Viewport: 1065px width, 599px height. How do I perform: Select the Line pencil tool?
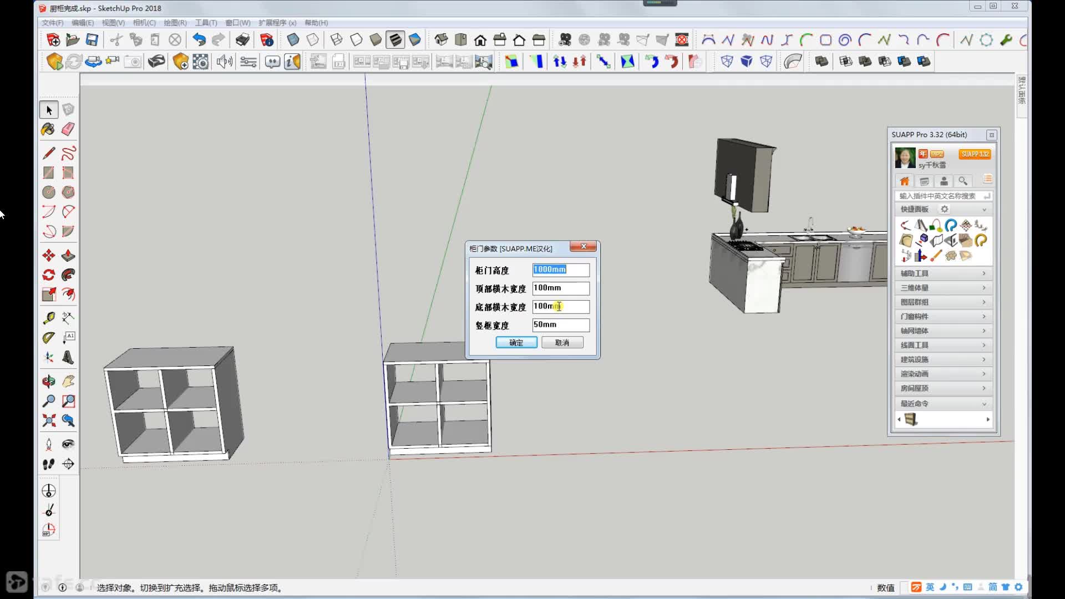coord(48,153)
